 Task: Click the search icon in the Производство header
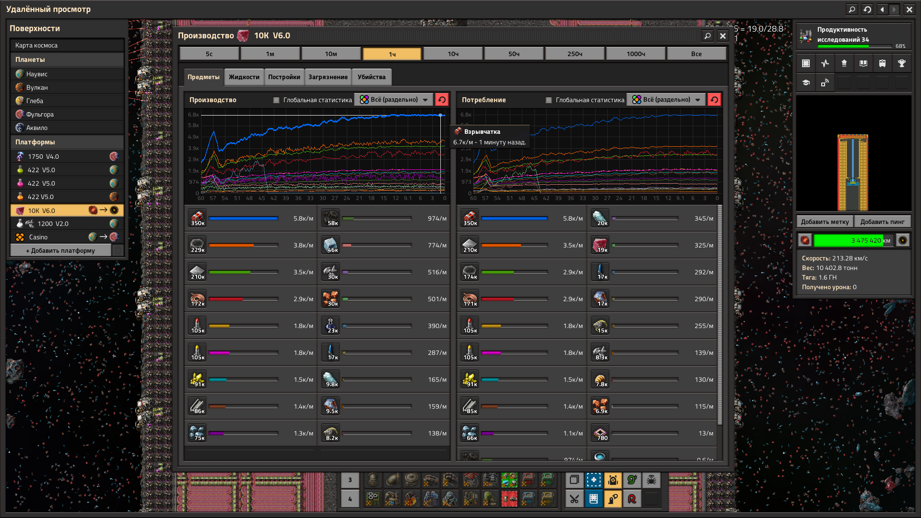pyautogui.click(x=707, y=35)
